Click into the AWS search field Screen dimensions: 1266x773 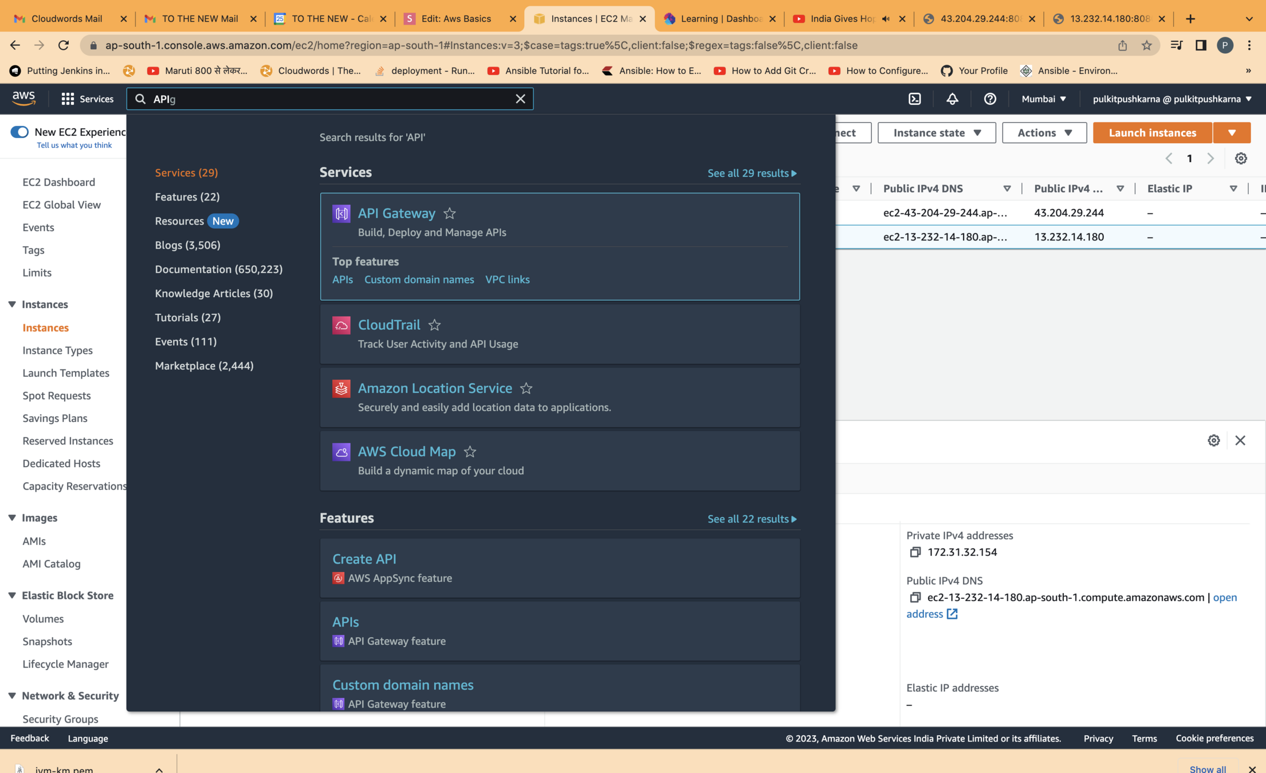329,99
